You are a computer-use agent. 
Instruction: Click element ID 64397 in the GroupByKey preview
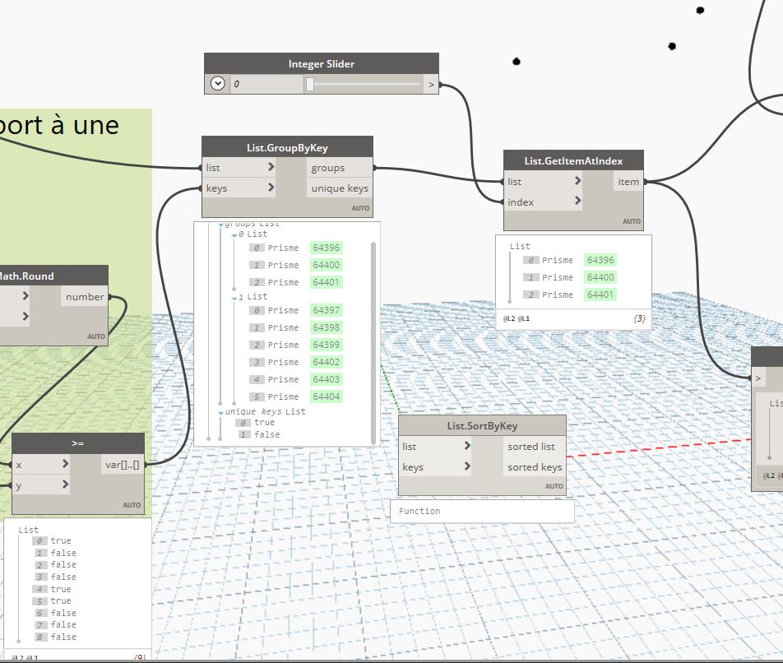click(x=326, y=310)
